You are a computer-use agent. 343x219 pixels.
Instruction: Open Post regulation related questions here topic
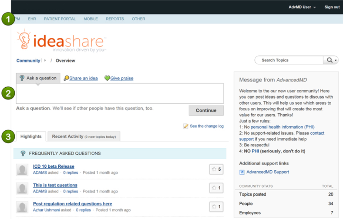pyautogui.click(x=72, y=204)
